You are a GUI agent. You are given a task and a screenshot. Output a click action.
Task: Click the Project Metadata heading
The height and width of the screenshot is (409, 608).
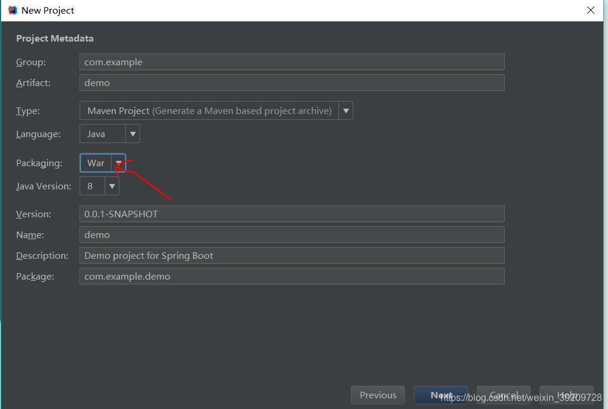(55, 39)
